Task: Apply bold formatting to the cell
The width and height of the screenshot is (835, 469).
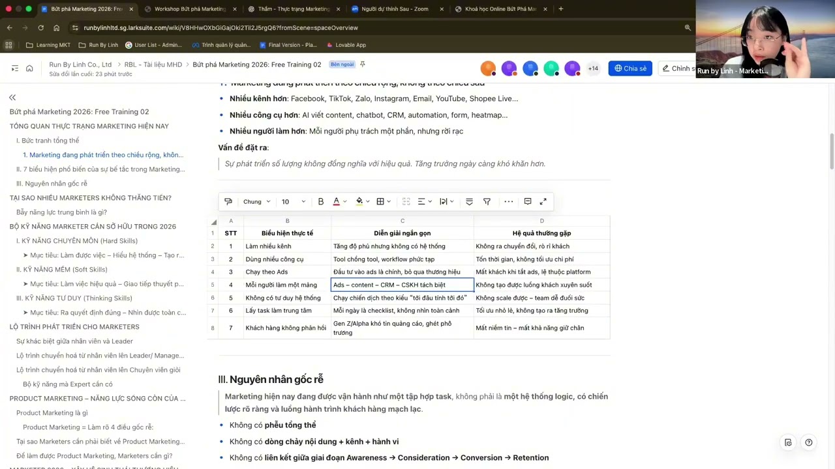Action: pos(320,202)
